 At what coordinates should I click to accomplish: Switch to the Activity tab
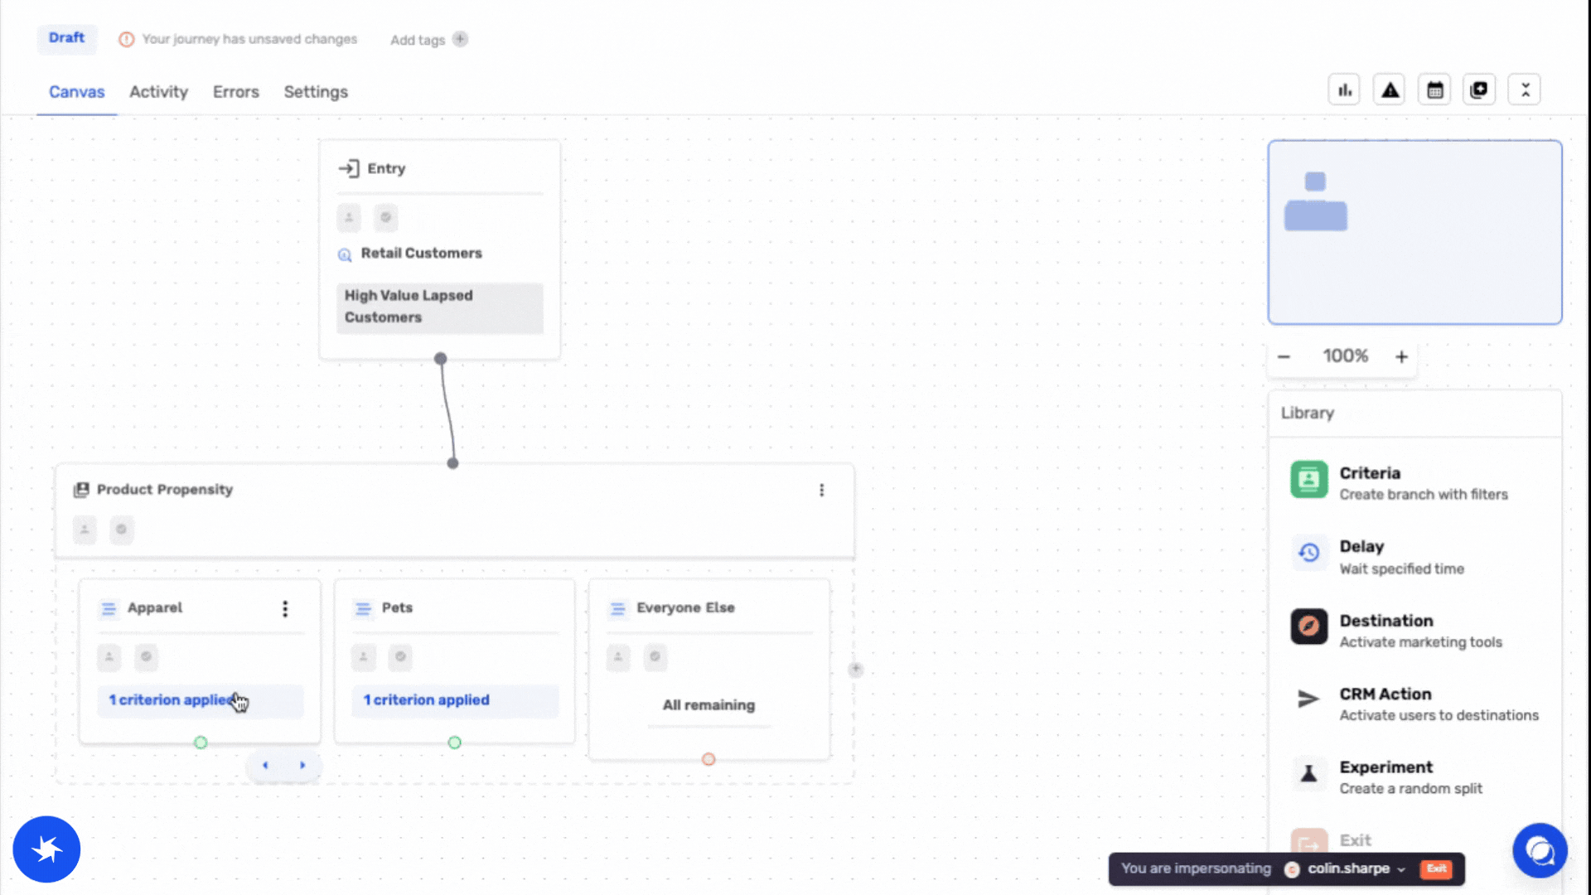(158, 92)
